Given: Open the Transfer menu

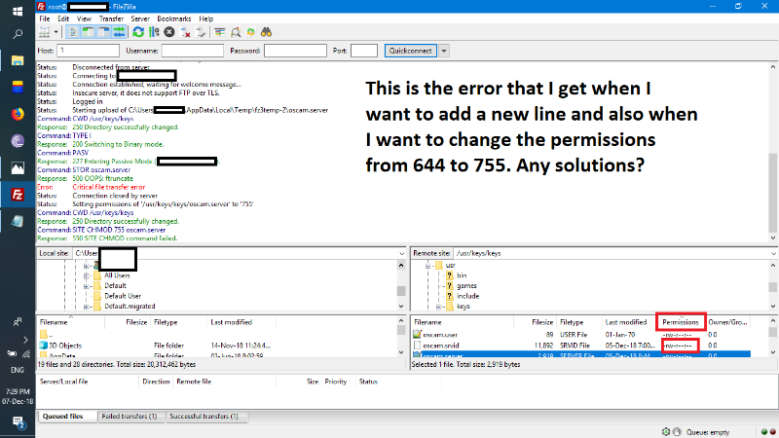Looking at the screenshot, I should coord(111,18).
